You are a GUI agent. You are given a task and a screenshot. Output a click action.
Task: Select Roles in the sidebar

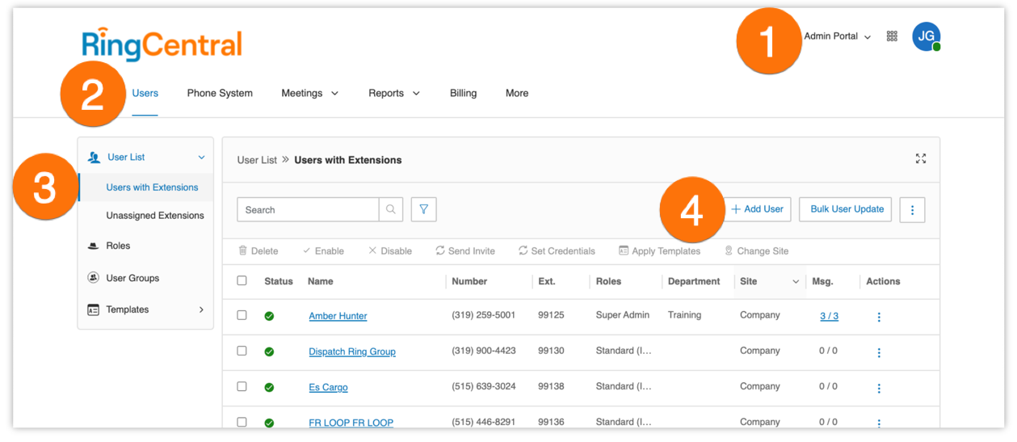click(118, 246)
